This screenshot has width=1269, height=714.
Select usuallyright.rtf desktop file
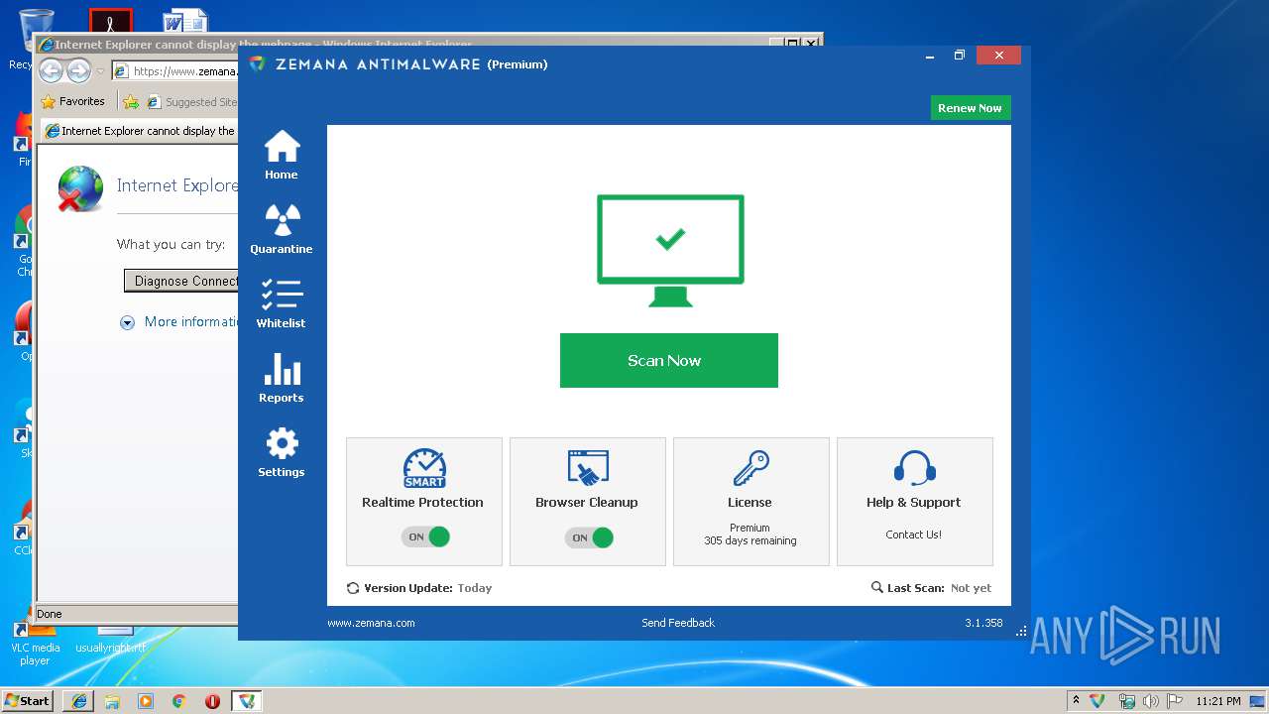[x=111, y=640]
